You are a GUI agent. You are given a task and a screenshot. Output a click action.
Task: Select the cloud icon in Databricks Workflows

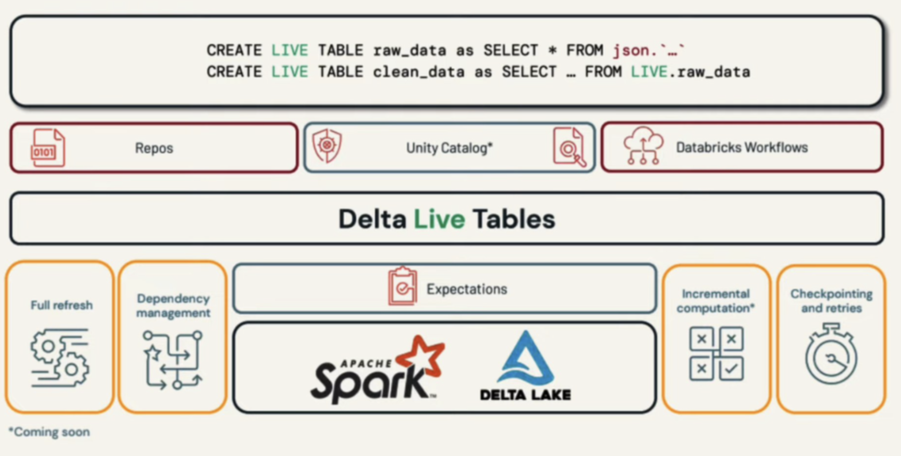point(643,146)
